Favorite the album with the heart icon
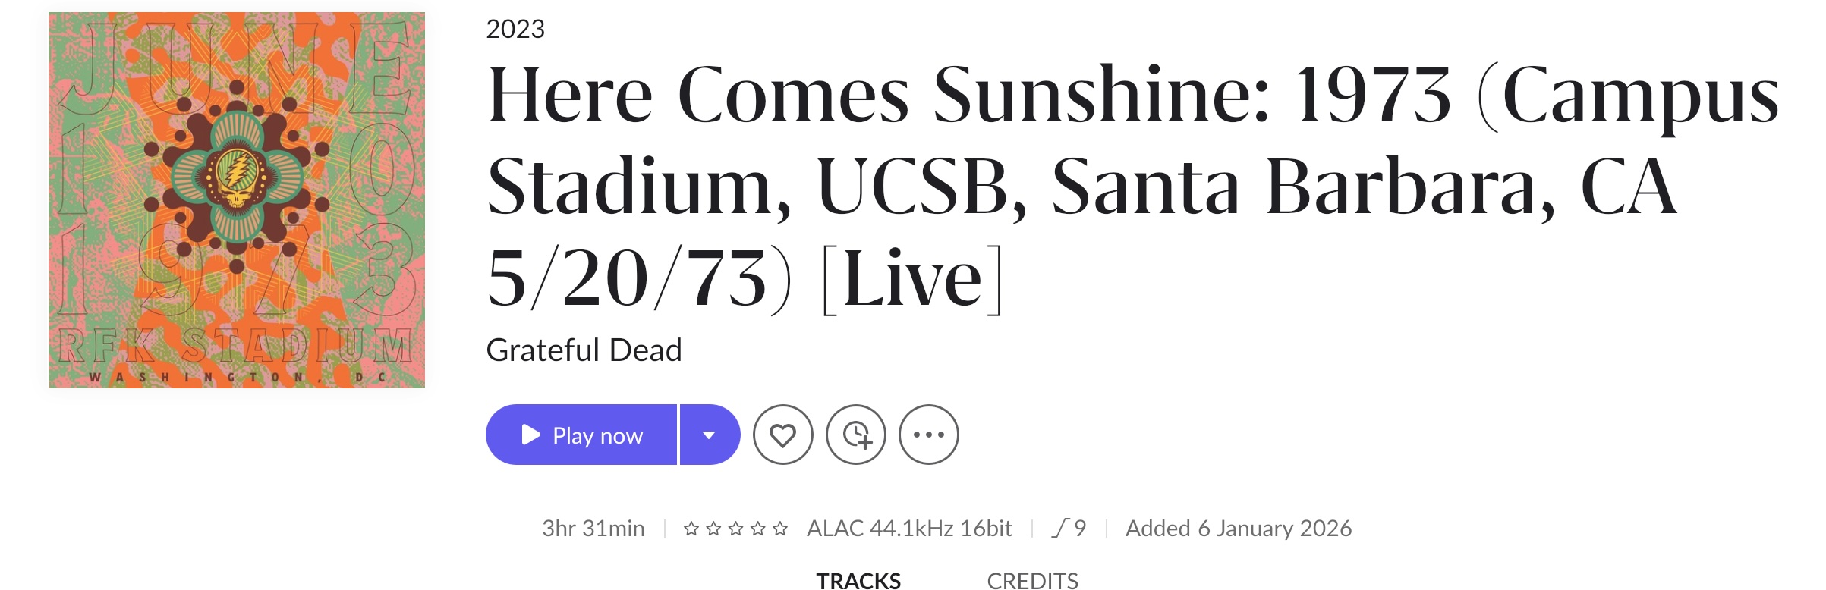The width and height of the screenshot is (1826, 590). (x=782, y=435)
